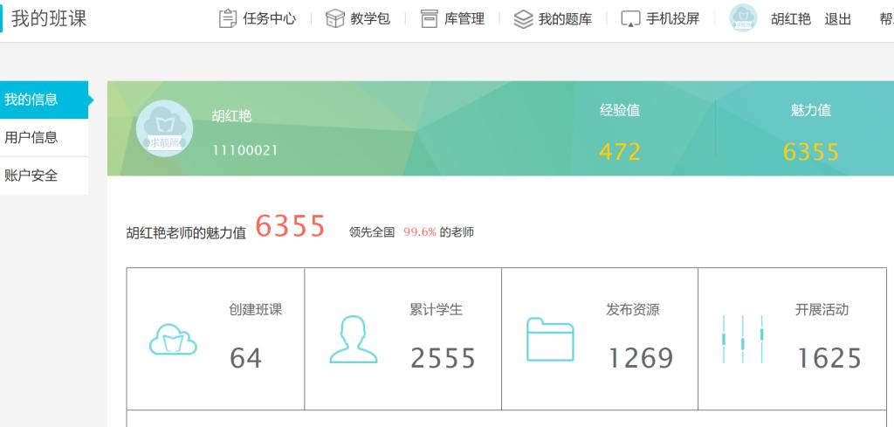Screen dimensions: 894x427
Task: Click the cloud book icon beside 创建班课
Action: [x=173, y=340]
